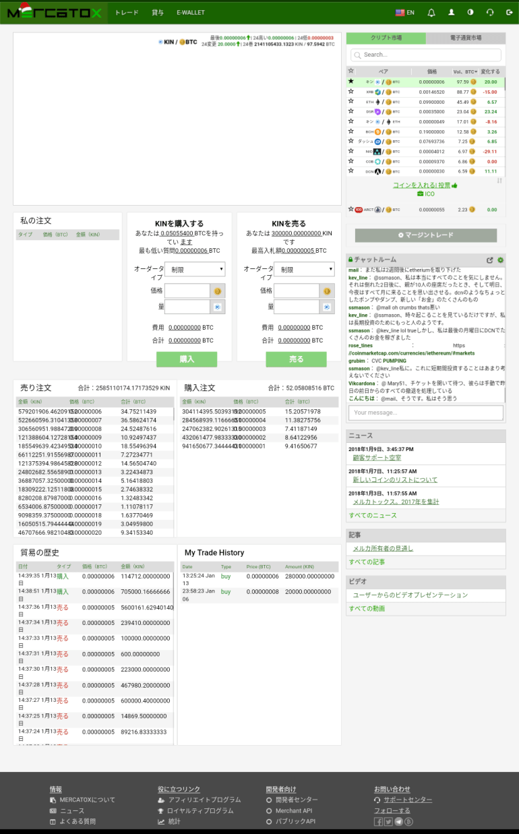Open buy order type dropdown

194,269
